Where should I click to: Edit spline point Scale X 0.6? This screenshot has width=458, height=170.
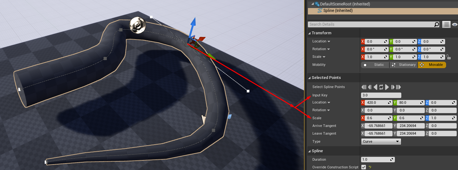[378, 118]
